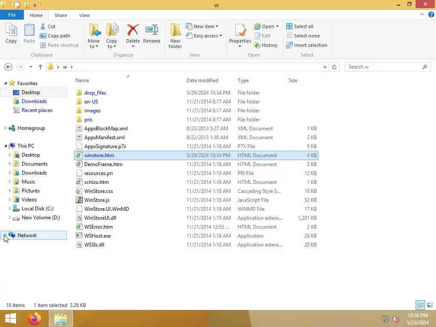Open Recent locations dropdown arrow
The width and height of the screenshot is (436, 327).
[x=31, y=67]
